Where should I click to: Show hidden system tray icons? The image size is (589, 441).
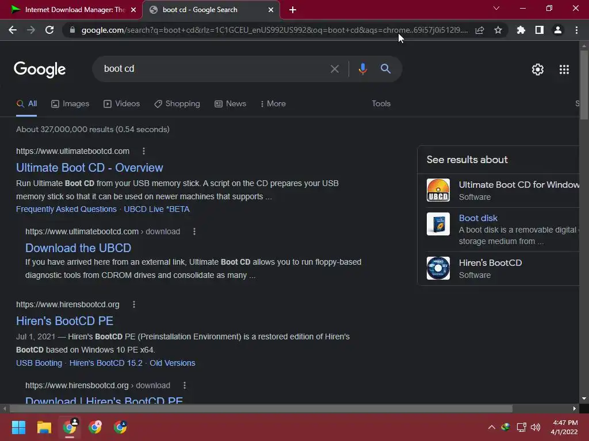coord(491,427)
